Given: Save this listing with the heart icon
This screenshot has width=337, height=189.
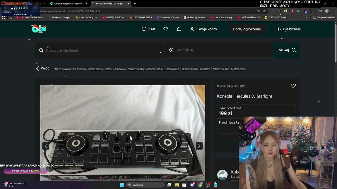Looking at the screenshot, I should pyautogui.click(x=293, y=86).
